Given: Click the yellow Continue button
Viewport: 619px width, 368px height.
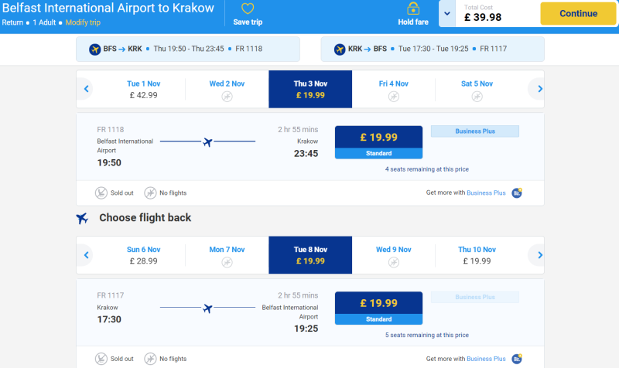Looking at the screenshot, I should 578,13.
